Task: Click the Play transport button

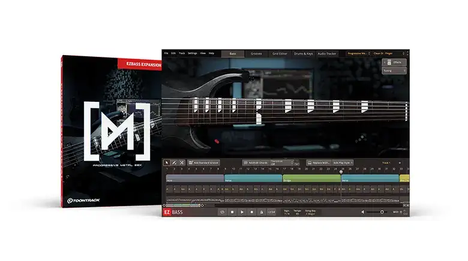Action: tap(242, 212)
